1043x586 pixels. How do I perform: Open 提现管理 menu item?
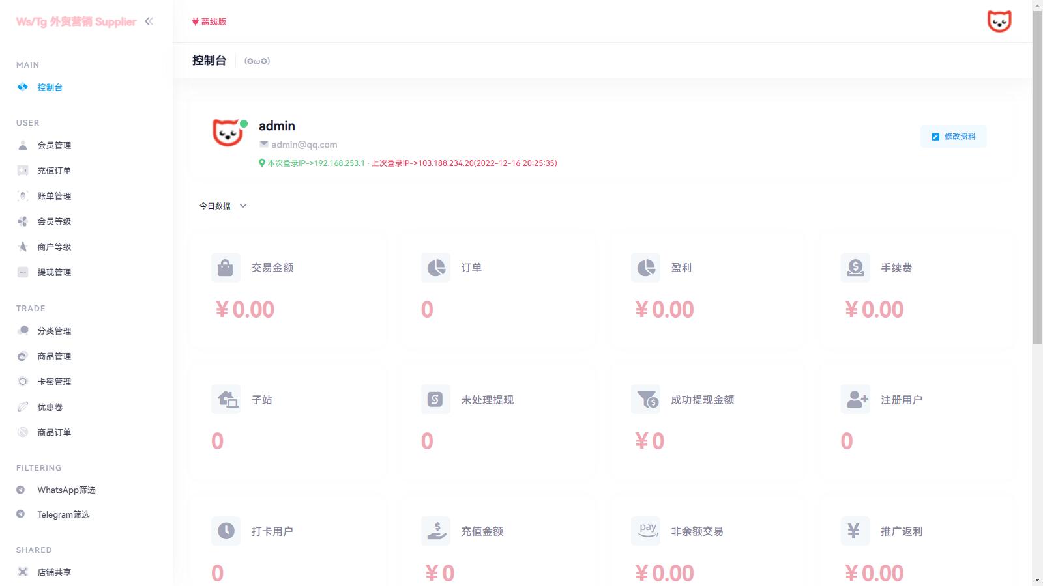54,272
